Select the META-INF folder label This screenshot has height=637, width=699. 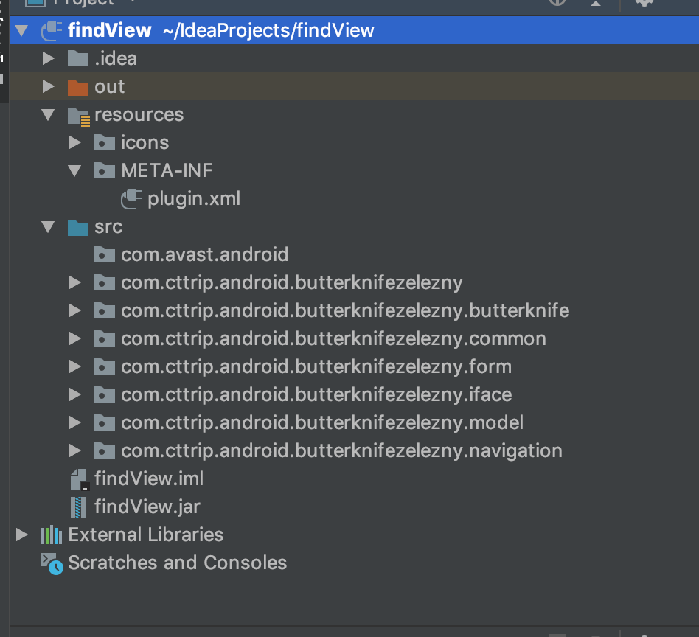pyautogui.click(x=167, y=171)
